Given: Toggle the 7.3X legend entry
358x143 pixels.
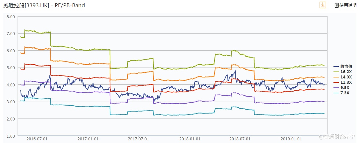Looking at the screenshot, I should click(343, 93).
